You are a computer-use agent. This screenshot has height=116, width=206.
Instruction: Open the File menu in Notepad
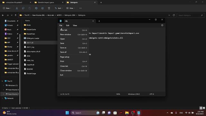tap(61, 25)
